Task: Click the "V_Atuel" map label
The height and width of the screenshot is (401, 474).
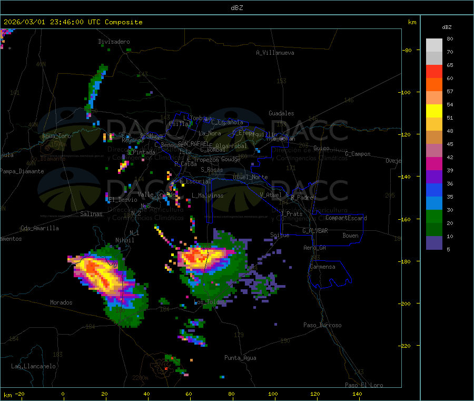Action: [x=271, y=195]
